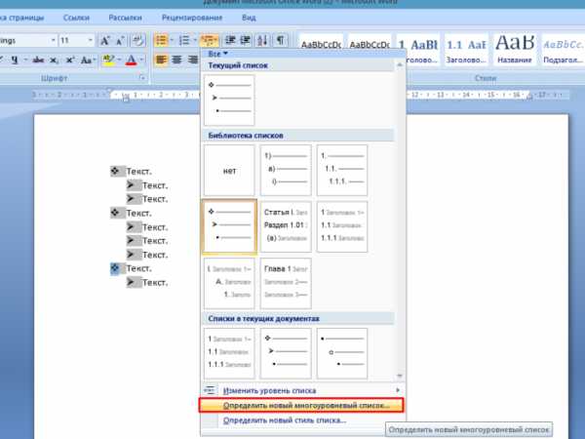Decrease the paragraph indent
Viewport: 585px width, 439px height.
click(230, 40)
